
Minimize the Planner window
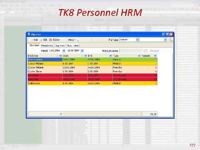tap(164, 34)
